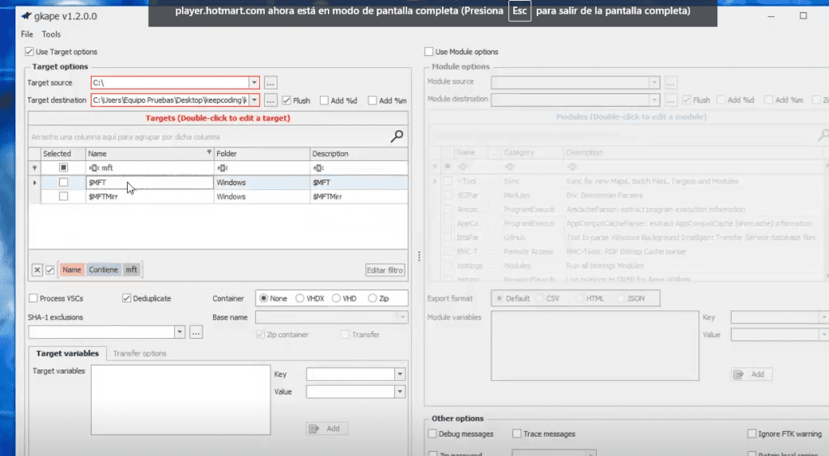
Task: Select the VHDX container option
Action: 300,298
